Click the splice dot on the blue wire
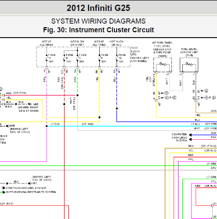The image size is (217, 219). pyautogui.click(x=117, y=108)
